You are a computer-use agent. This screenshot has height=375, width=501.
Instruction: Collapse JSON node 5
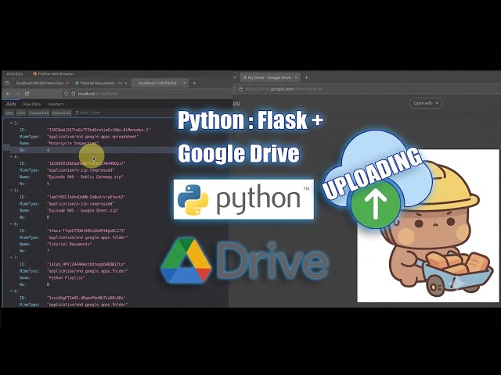tap(11, 191)
